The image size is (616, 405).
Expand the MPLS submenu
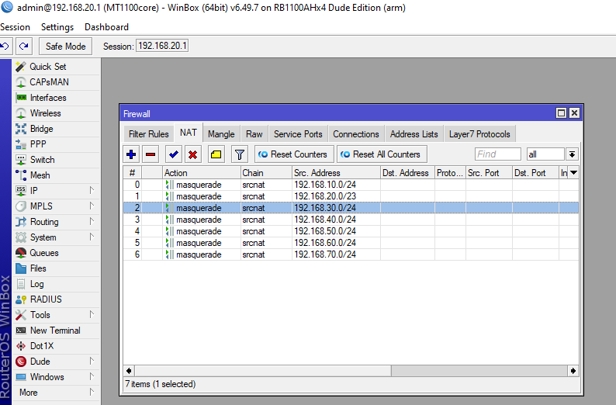point(56,206)
